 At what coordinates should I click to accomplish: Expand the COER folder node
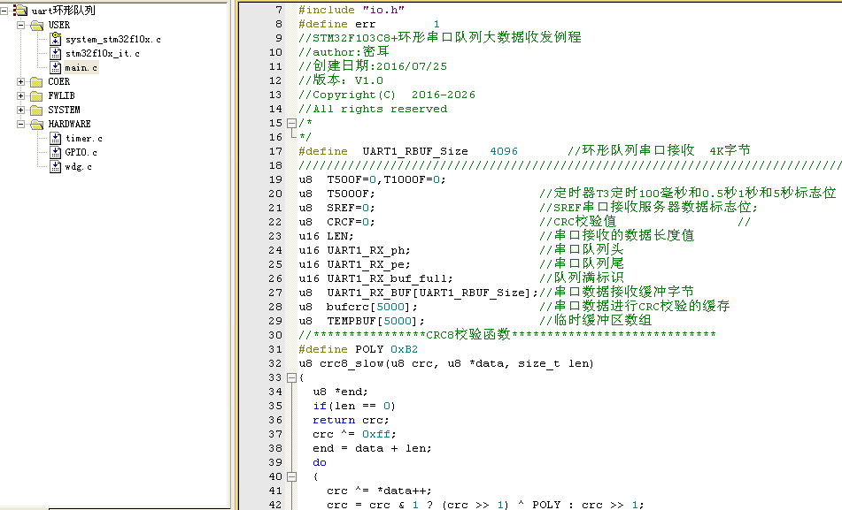pos(19,82)
